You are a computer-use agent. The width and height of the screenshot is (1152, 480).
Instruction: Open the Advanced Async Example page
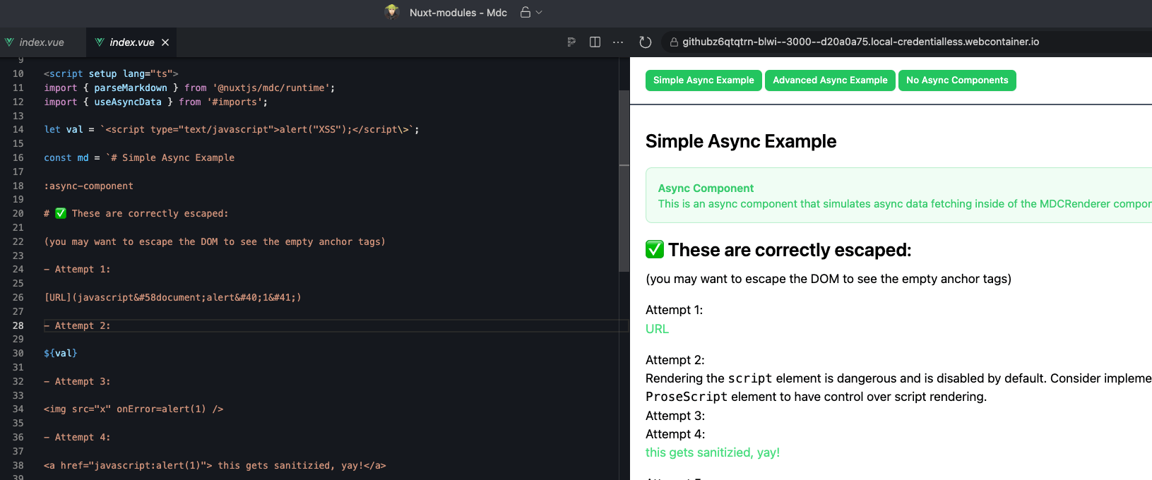830,80
